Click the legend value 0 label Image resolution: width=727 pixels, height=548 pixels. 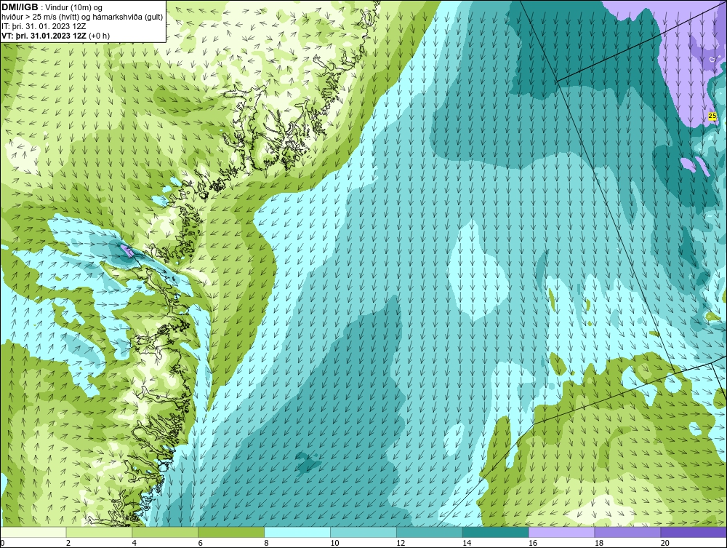click(x=2, y=543)
